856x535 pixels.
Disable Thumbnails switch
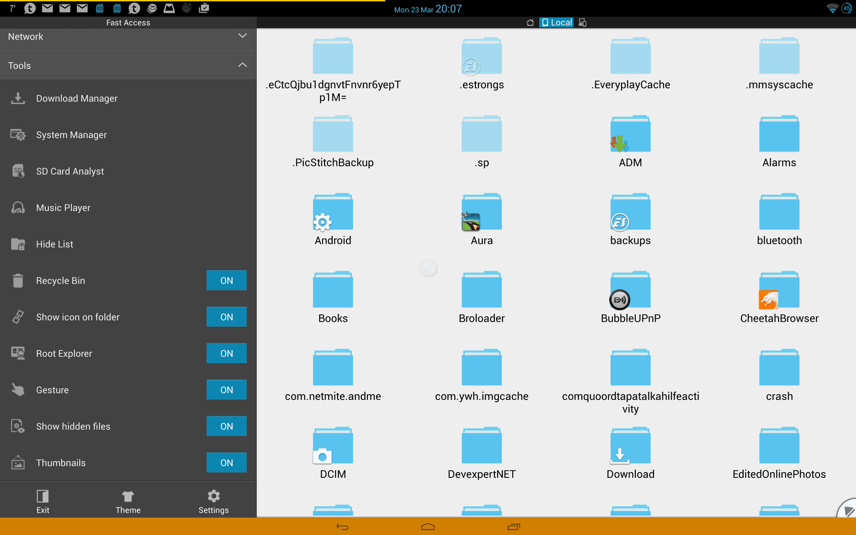pyautogui.click(x=226, y=463)
